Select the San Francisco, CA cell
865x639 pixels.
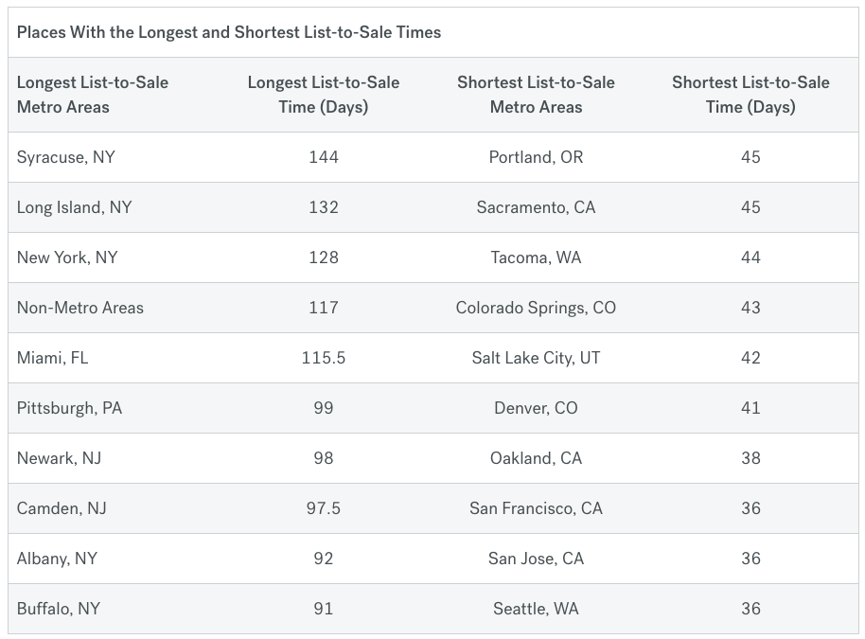pyautogui.click(x=536, y=508)
